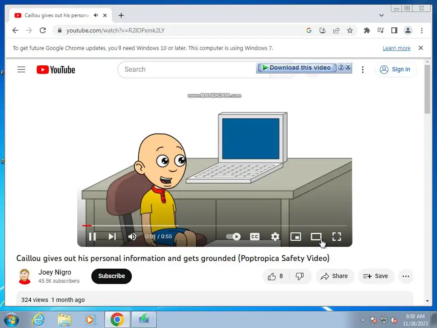Image resolution: width=437 pixels, height=328 pixels.
Task: Like the video thumbs up
Action: (276, 276)
